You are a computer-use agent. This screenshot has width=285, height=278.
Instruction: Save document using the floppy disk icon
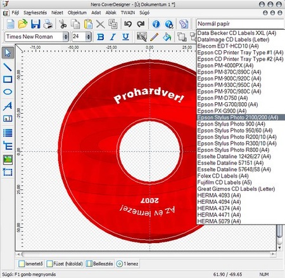point(35,24)
